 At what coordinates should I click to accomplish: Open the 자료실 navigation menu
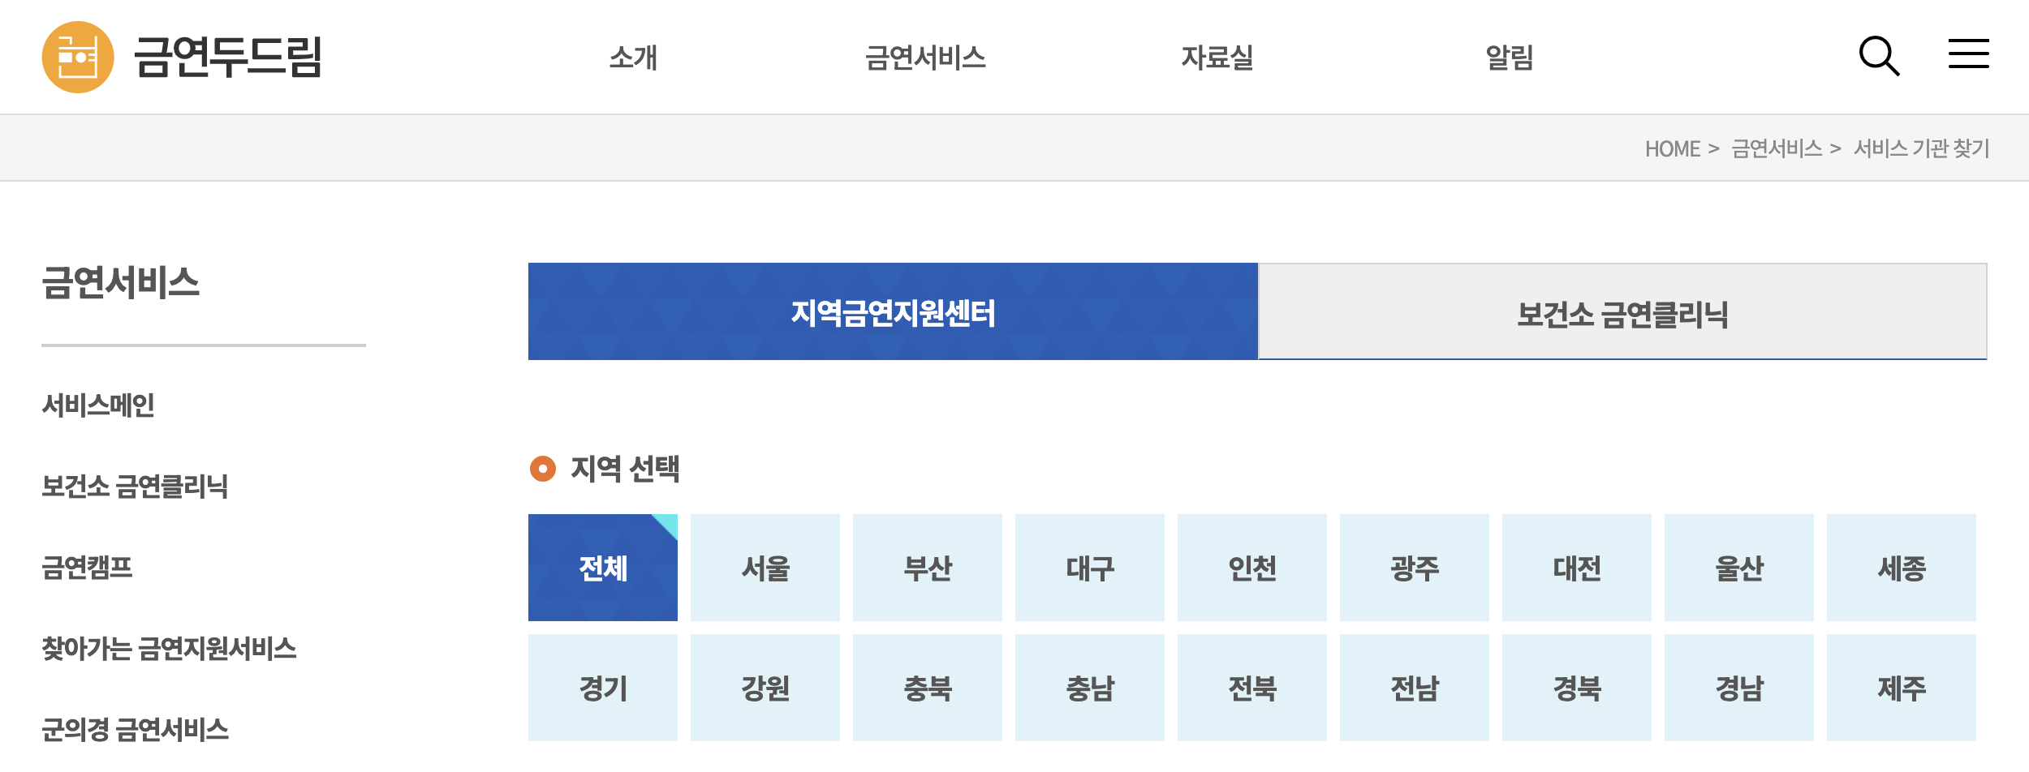pyautogui.click(x=1215, y=57)
